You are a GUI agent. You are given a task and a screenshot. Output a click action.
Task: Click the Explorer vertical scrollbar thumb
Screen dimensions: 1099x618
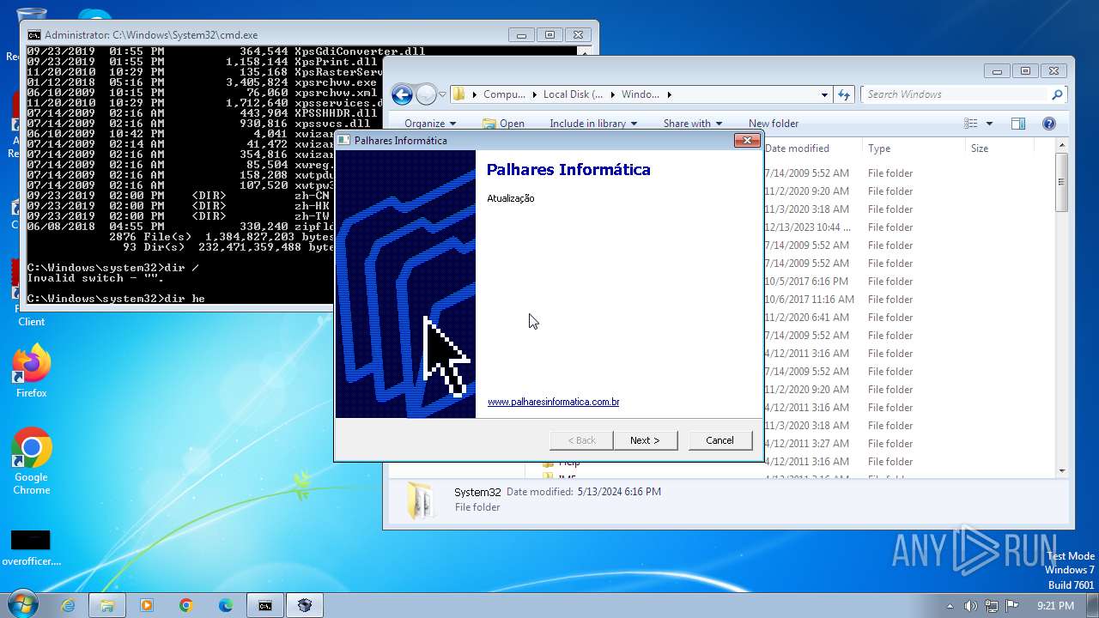tap(1062, 183)
